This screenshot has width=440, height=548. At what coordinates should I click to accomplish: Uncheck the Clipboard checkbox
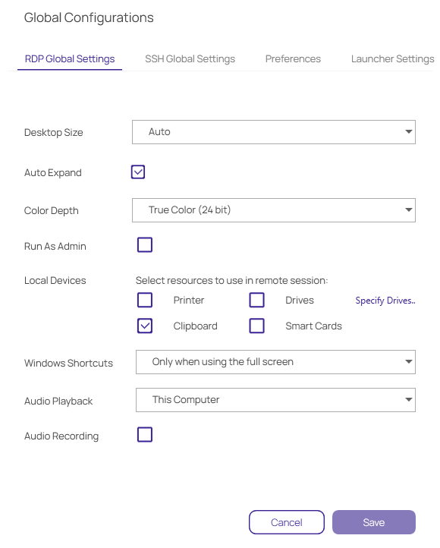145,326
